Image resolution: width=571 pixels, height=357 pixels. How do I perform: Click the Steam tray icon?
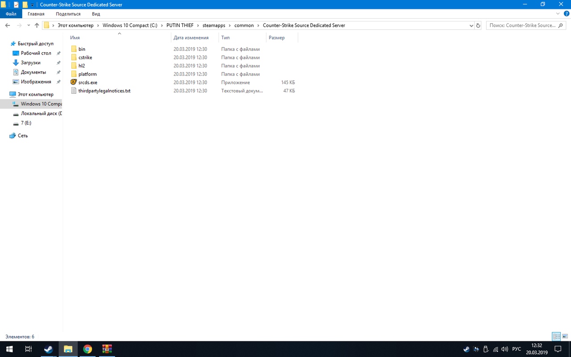tap(466, 349)
